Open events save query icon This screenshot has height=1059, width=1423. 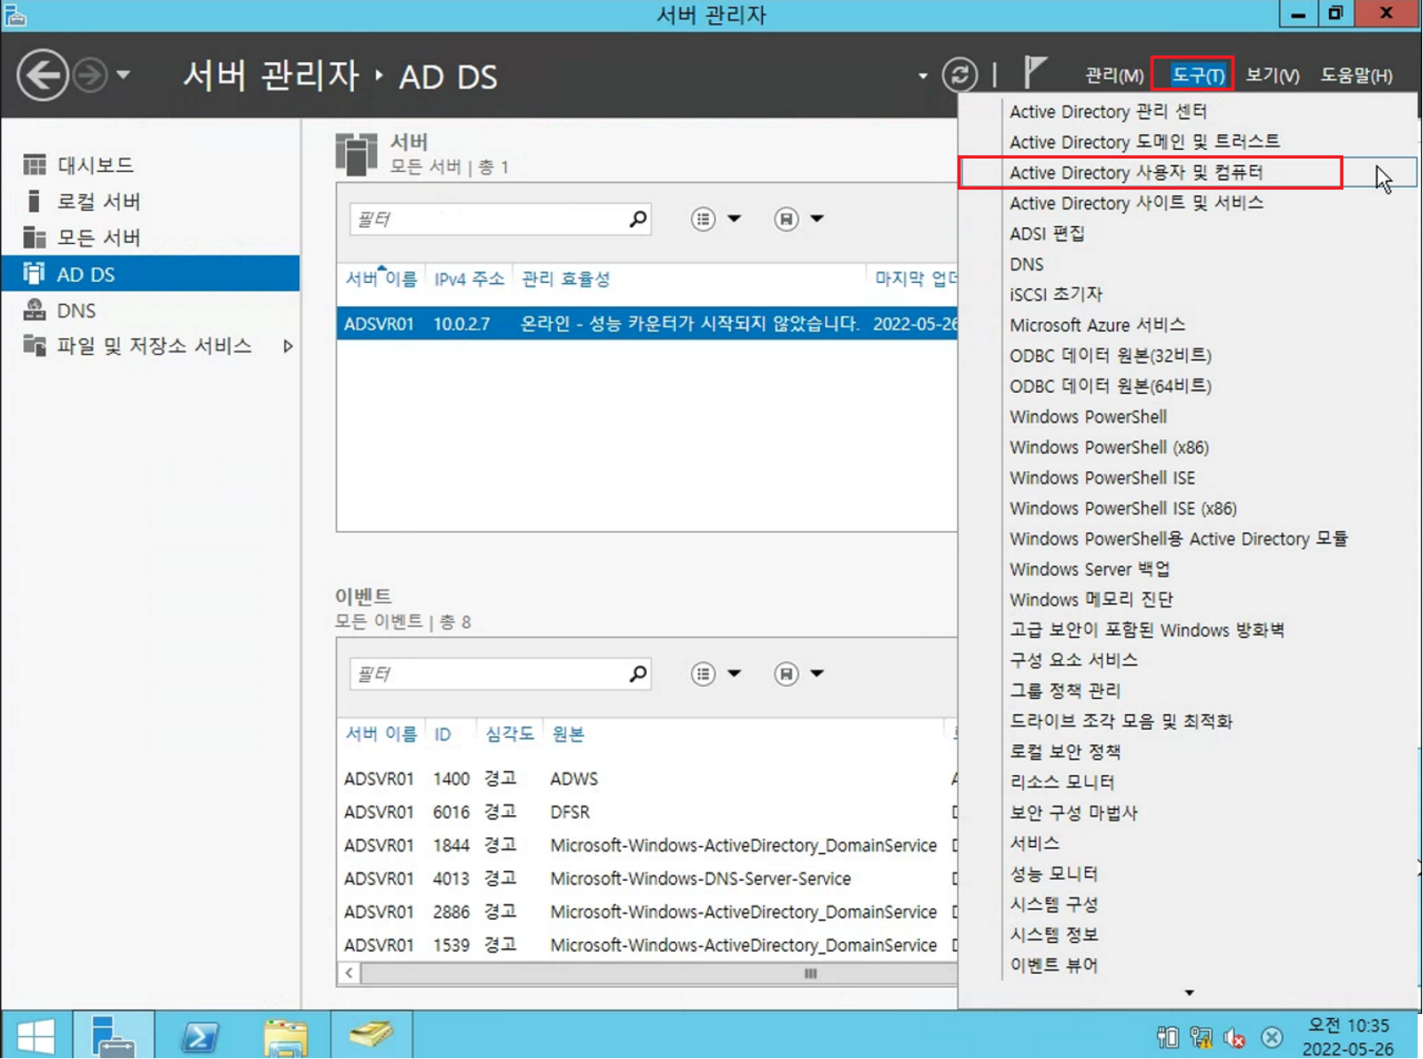pos(786,674)
